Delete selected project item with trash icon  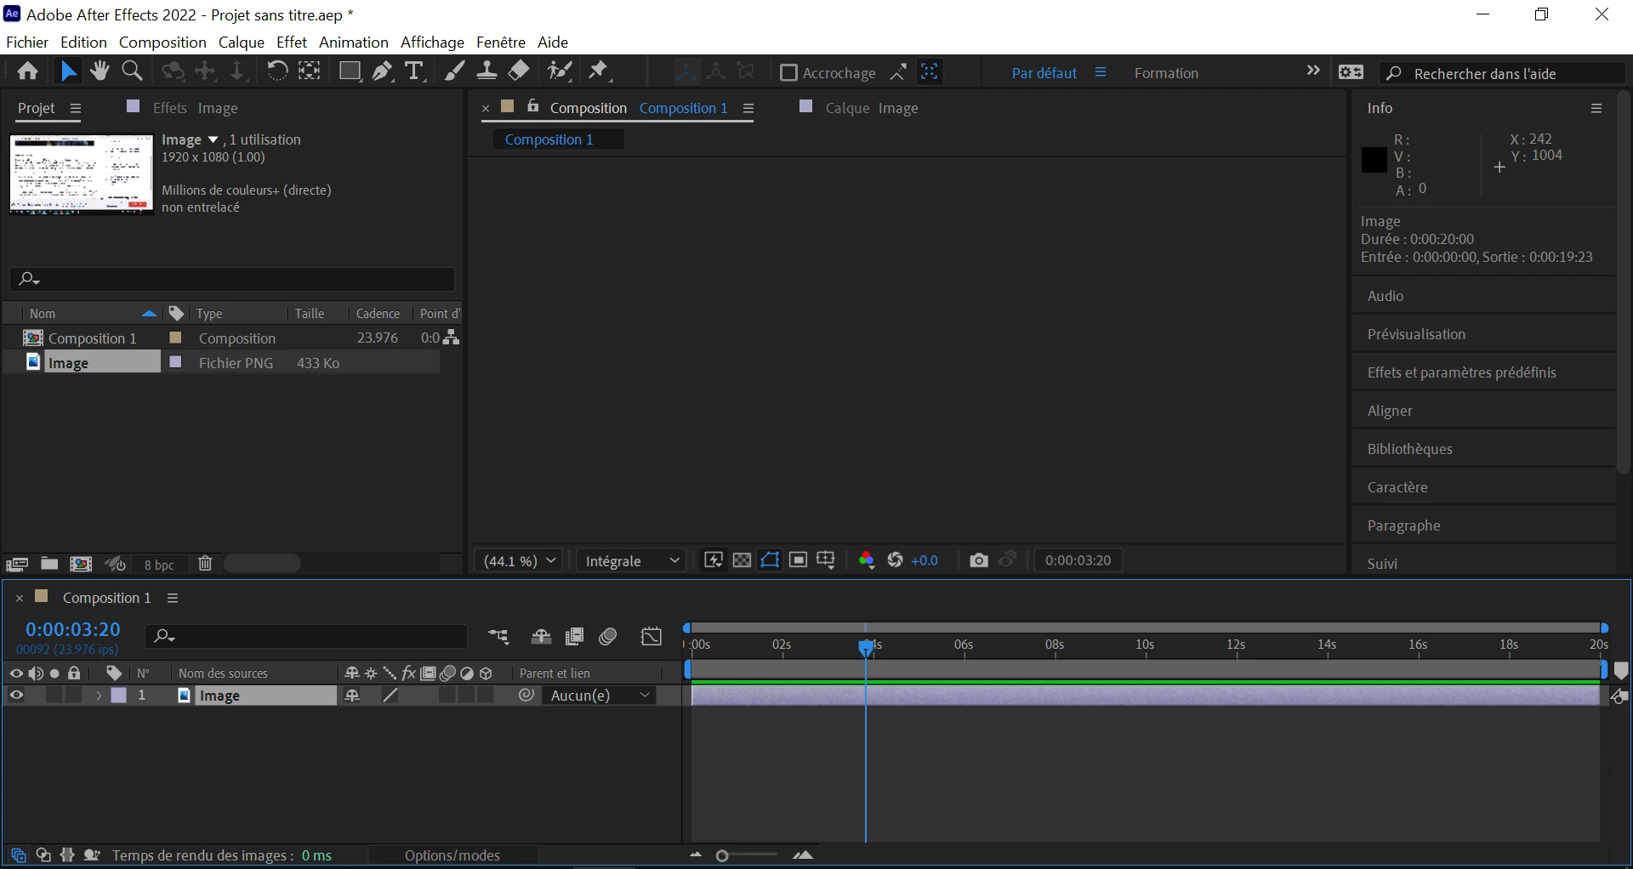[205, 564]
